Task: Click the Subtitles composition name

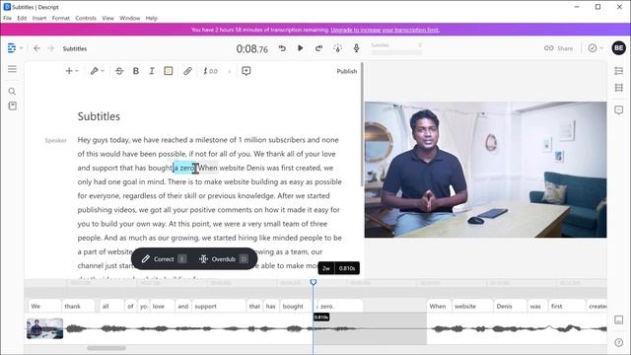Action: coord(75,48)
